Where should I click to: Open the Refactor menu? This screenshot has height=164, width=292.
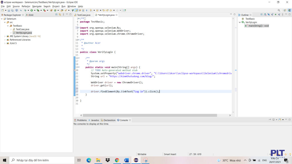point(26,6)
